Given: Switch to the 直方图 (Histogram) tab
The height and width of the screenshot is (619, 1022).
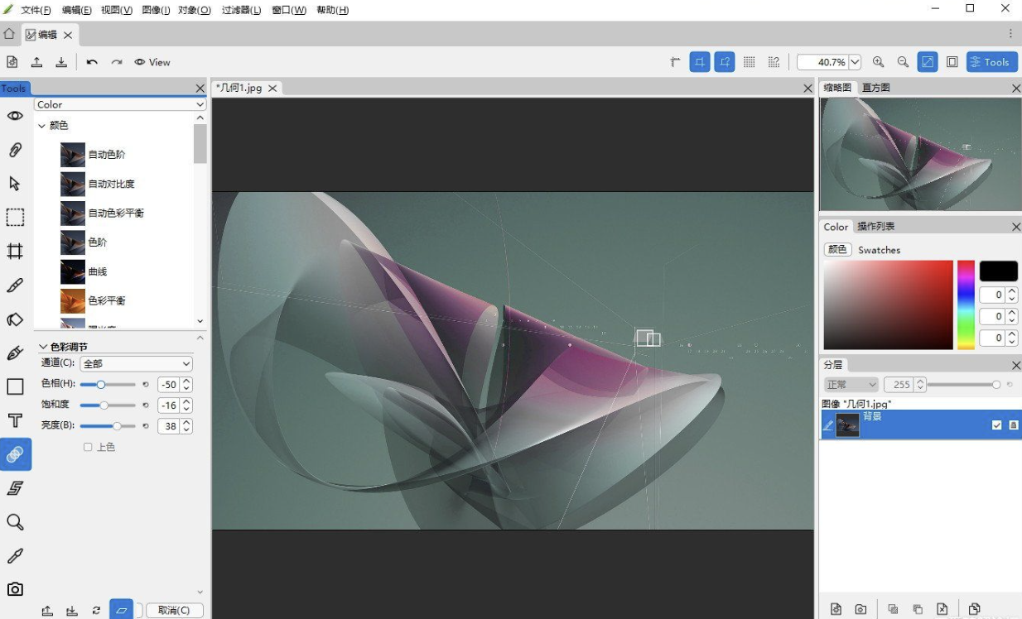Looking at the screenshot, I should (x=875, y=87).
